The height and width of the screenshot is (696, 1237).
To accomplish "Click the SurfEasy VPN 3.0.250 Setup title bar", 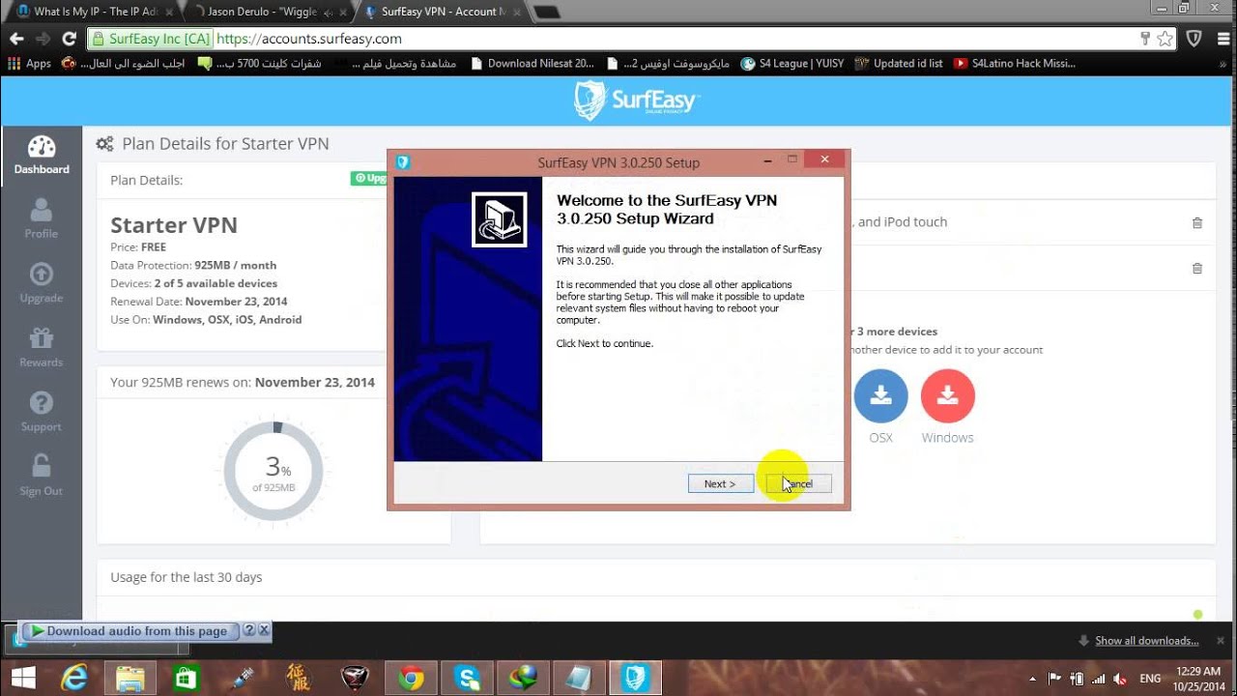I will tap(618, 162).
